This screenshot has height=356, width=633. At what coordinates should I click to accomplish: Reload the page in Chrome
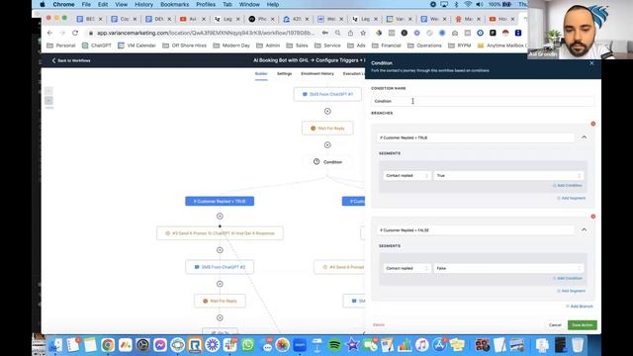tap(75, 33)
